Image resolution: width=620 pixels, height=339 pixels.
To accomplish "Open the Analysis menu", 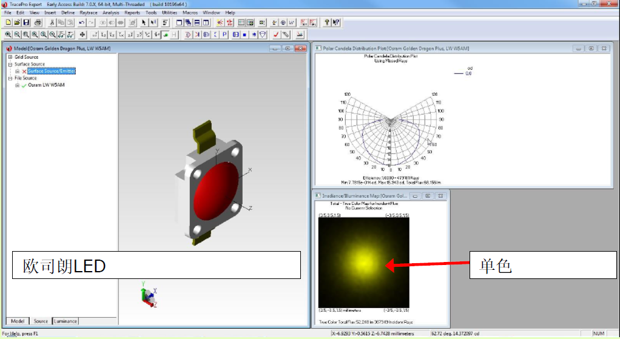I will [111, 13].
